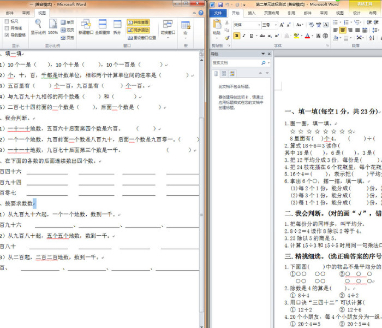Click Numbering list icon
Viewport: 382px width, 328px height.
point(346,22)
